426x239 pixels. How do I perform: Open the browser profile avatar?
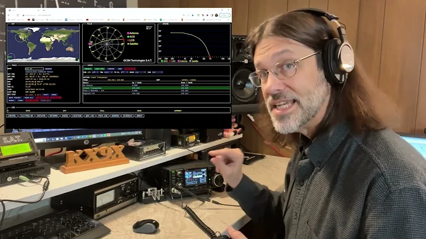click(217, 15)
